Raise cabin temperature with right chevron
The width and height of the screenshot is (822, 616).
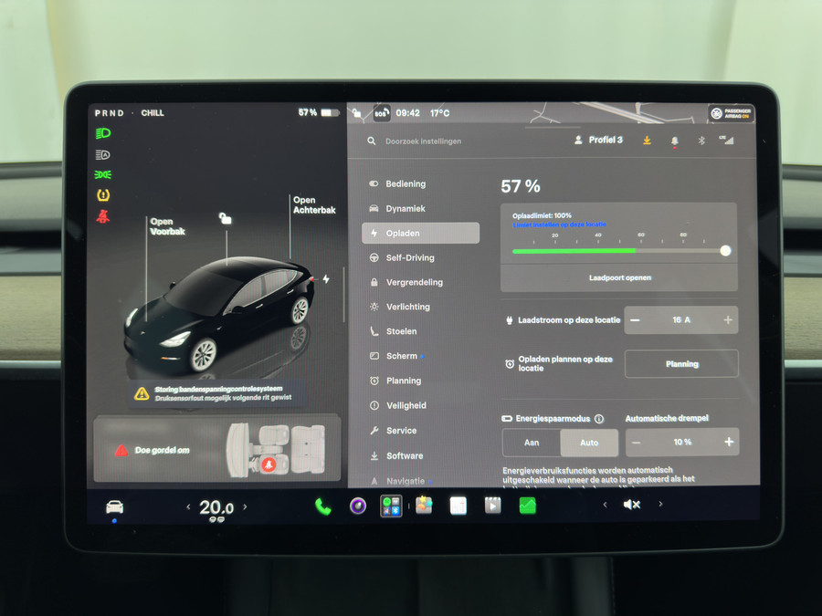coord(245,506)
